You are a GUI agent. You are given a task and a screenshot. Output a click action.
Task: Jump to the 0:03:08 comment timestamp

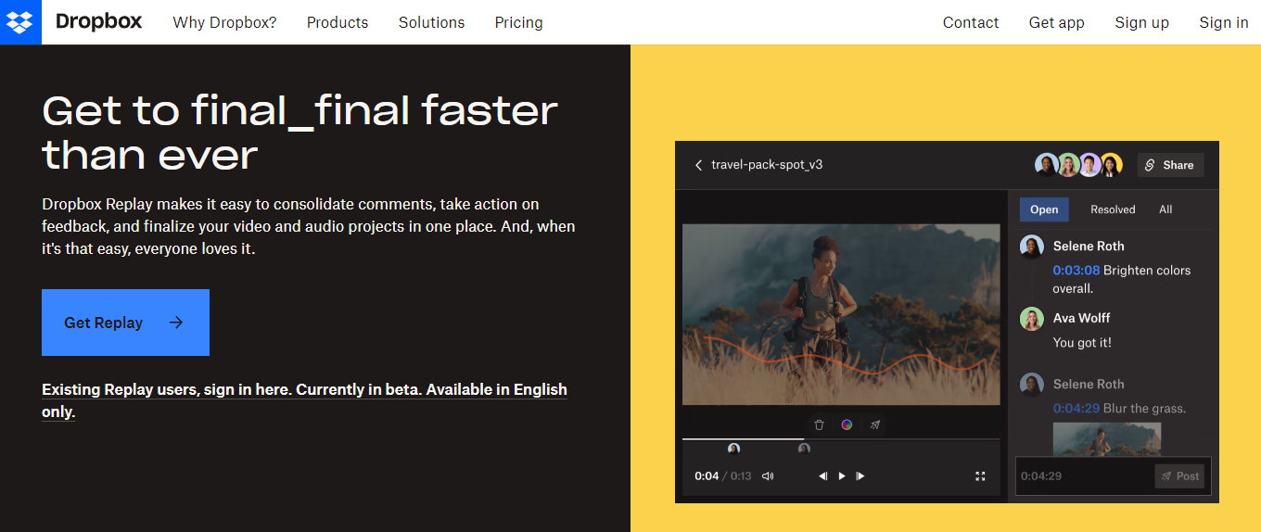[1076, 271]
